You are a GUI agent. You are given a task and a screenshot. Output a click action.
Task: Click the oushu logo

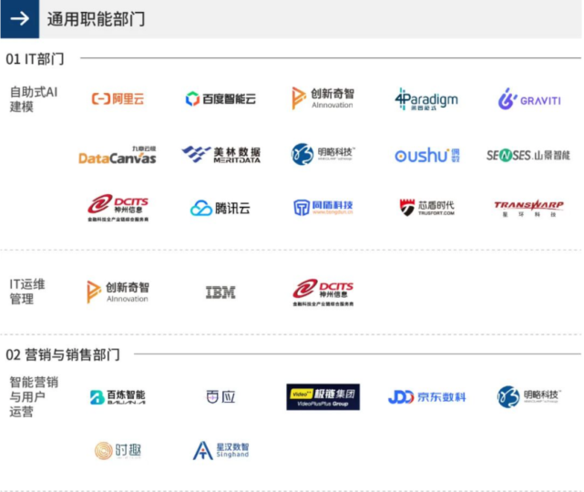427,155
